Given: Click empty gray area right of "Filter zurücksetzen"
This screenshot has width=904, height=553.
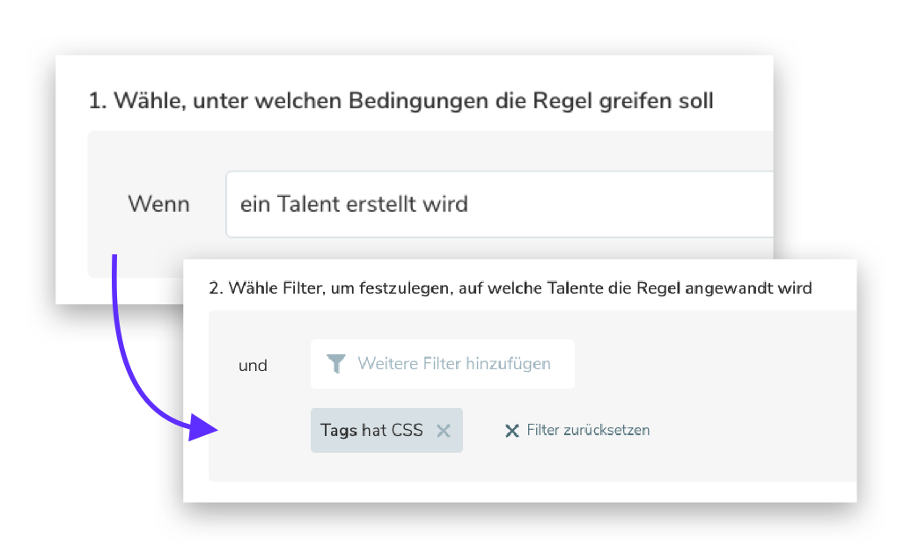Looking at the screenshot, I should 757,431.
